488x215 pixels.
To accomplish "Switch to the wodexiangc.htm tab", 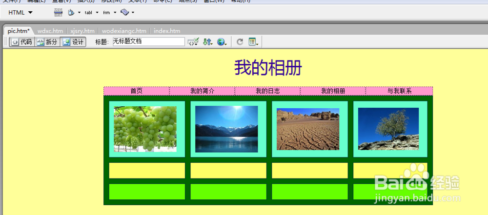I will [124, 31].
